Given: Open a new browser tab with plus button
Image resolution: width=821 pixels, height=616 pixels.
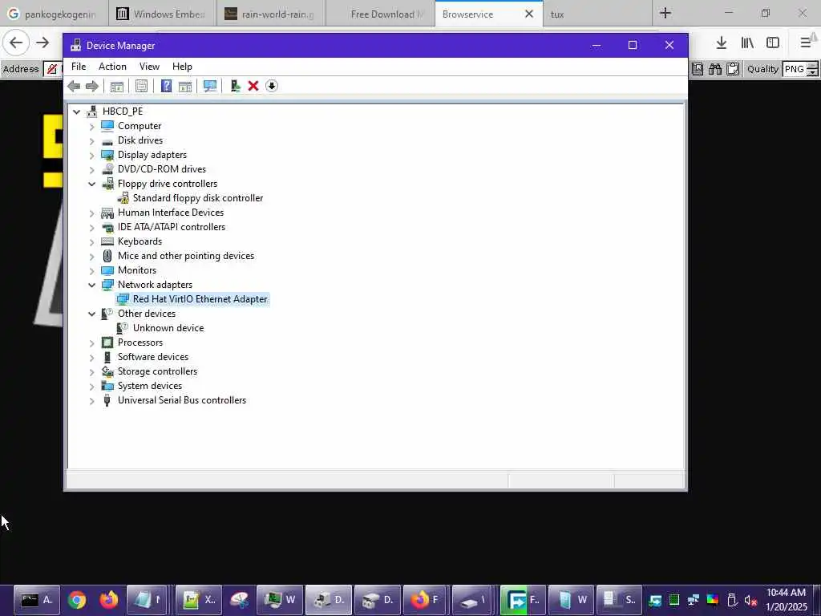Looking at the screenshot, I should (x=665, y=13).
